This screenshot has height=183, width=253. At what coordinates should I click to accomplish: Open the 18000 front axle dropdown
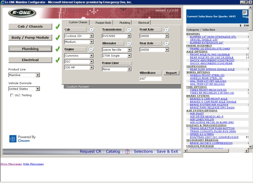point(167,36)
